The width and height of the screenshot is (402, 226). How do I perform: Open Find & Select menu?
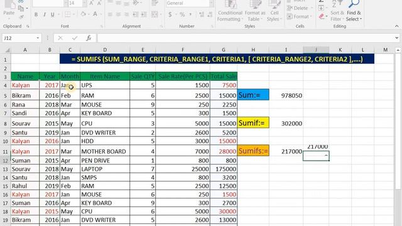click(x=354, y=11)
